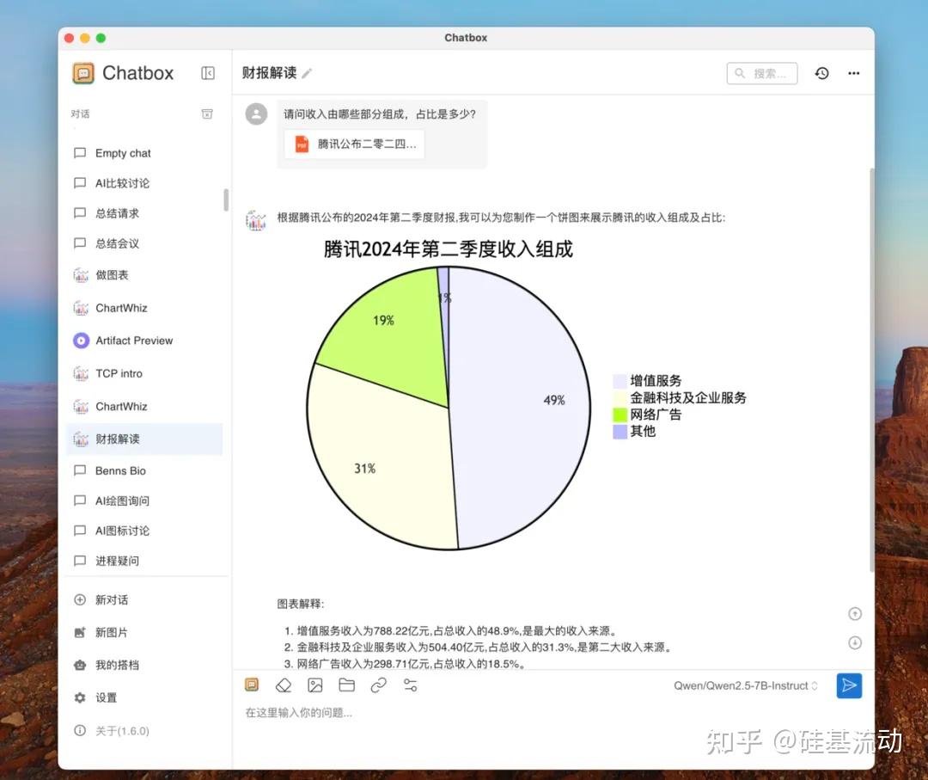Collapse the sidebar using the panel toggle
This screenshot has width=928, height=780.
click(208, 73)
